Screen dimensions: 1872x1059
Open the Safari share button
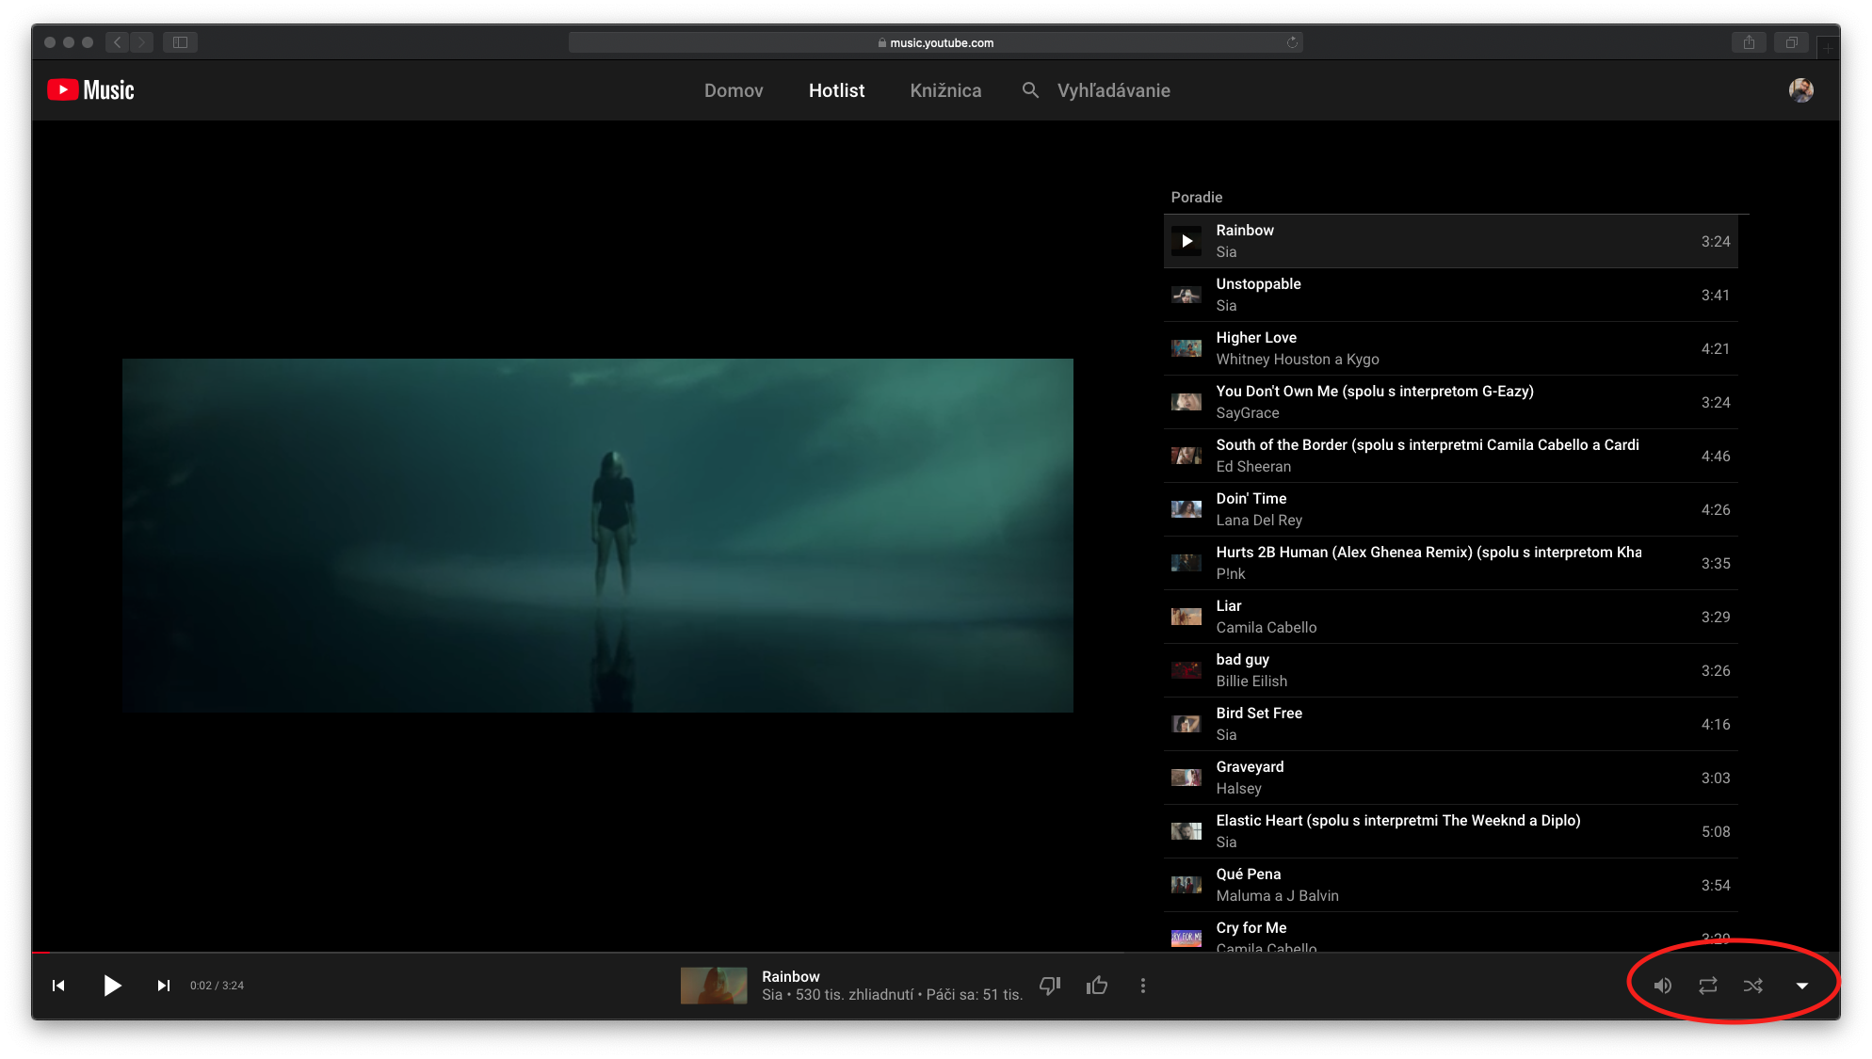[x=1749, y=42]
